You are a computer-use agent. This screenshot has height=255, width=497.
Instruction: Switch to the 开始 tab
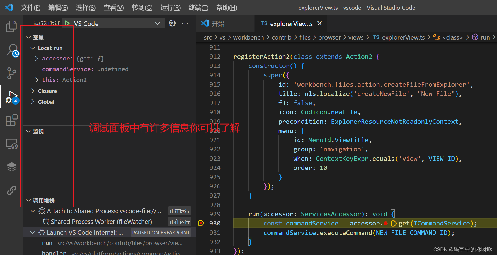pyautogui.click(x=226, y=23)
